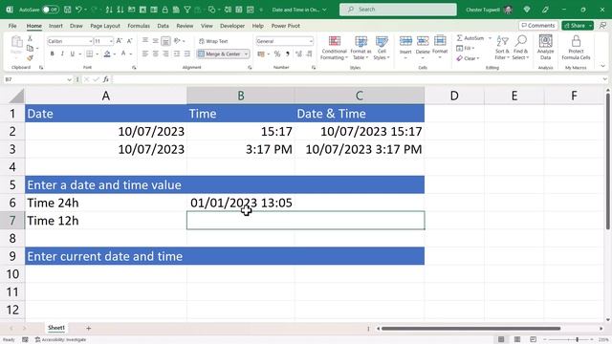Open the Format as Table gallery
The height and width of the screenshot is (344, 612).
pos(361,48)
